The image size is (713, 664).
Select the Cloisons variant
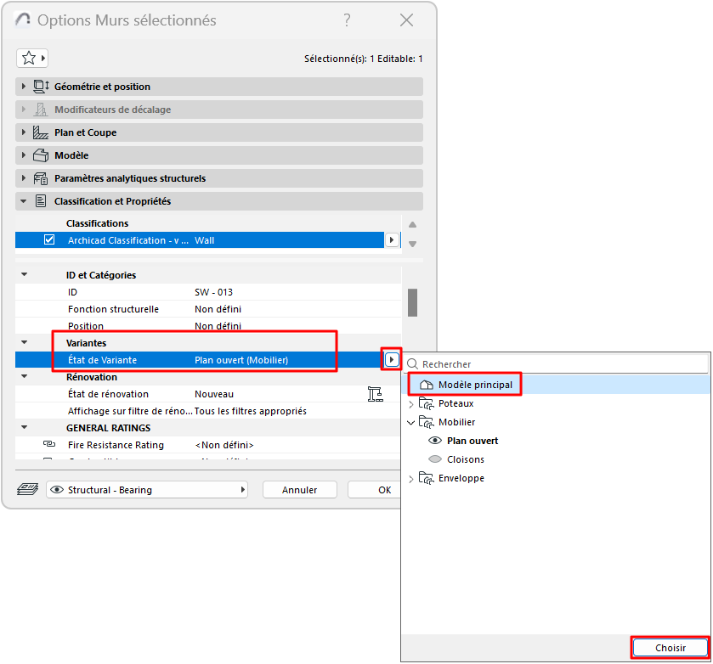[465, 459]
